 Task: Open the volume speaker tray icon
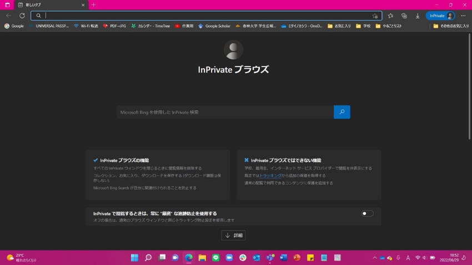[425, 257]
